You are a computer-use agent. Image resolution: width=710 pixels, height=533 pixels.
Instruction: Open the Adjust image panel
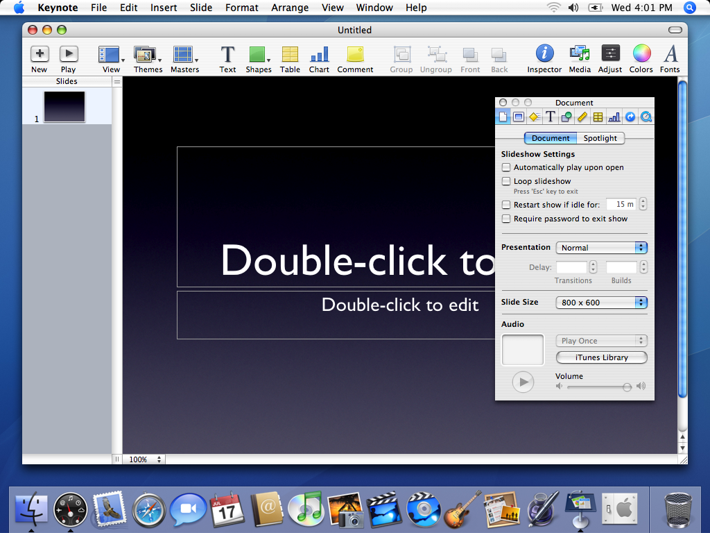point(610,59)
